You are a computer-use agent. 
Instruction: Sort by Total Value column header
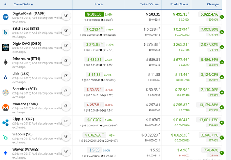point(149,4)
